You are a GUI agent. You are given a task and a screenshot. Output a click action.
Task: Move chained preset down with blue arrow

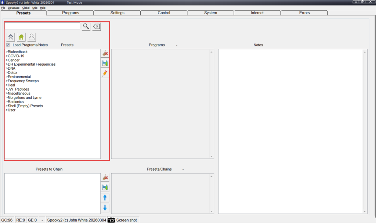click(x=105, y=208)
